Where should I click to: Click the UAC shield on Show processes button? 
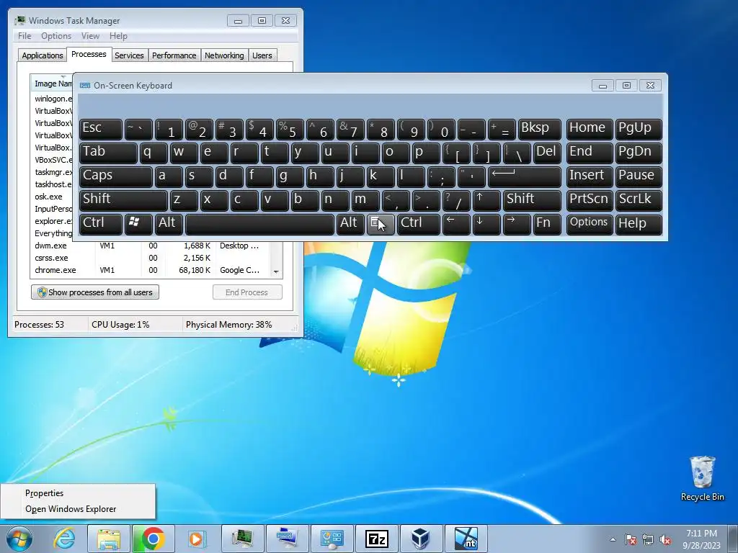42,292
